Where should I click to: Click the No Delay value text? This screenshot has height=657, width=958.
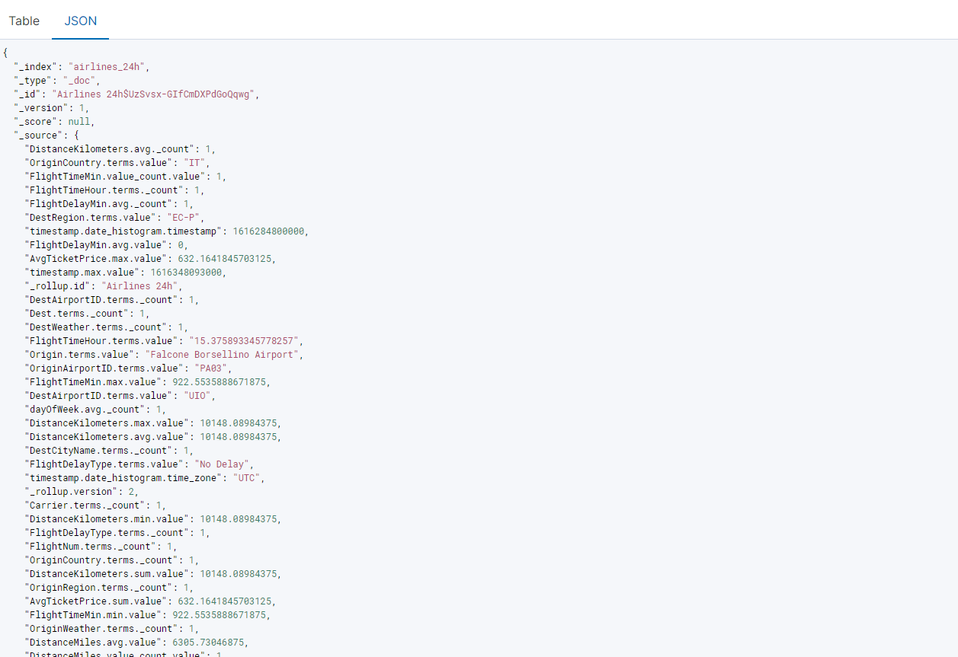coord(221,464)
